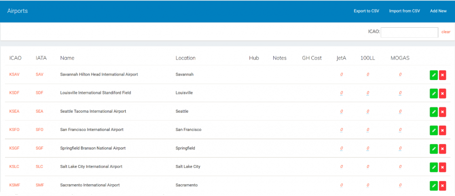The width and height of the screenshot is (455, 196).
Task: Clear the ICAO filter with clear link
Action: coord(446,32)
